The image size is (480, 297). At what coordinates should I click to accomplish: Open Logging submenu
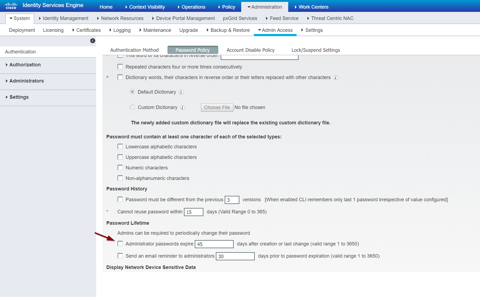click(120, 30)
